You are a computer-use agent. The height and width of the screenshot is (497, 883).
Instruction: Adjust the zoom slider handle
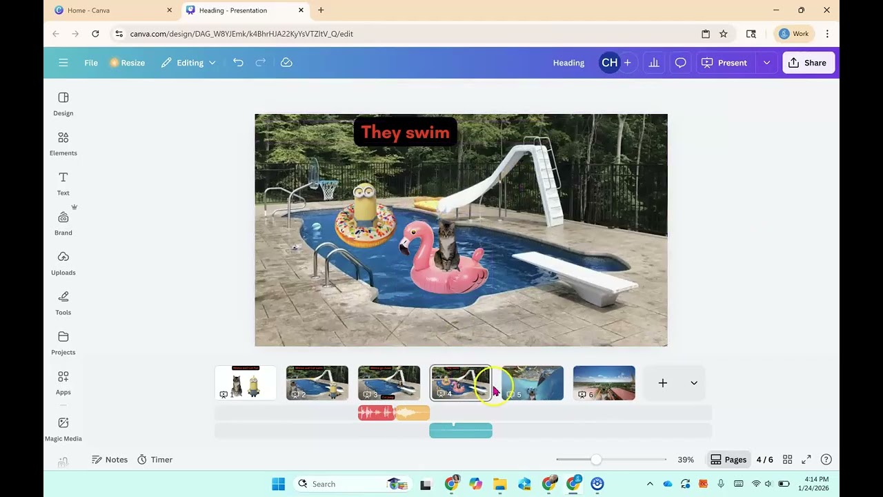click(596, 460)
